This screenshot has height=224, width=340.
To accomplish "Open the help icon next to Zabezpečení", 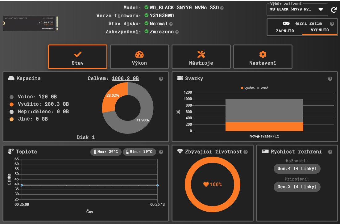I will (177, 32).
